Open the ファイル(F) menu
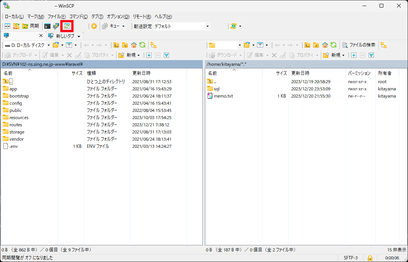Viewport: 408px width, 262px height. point(56,17)
